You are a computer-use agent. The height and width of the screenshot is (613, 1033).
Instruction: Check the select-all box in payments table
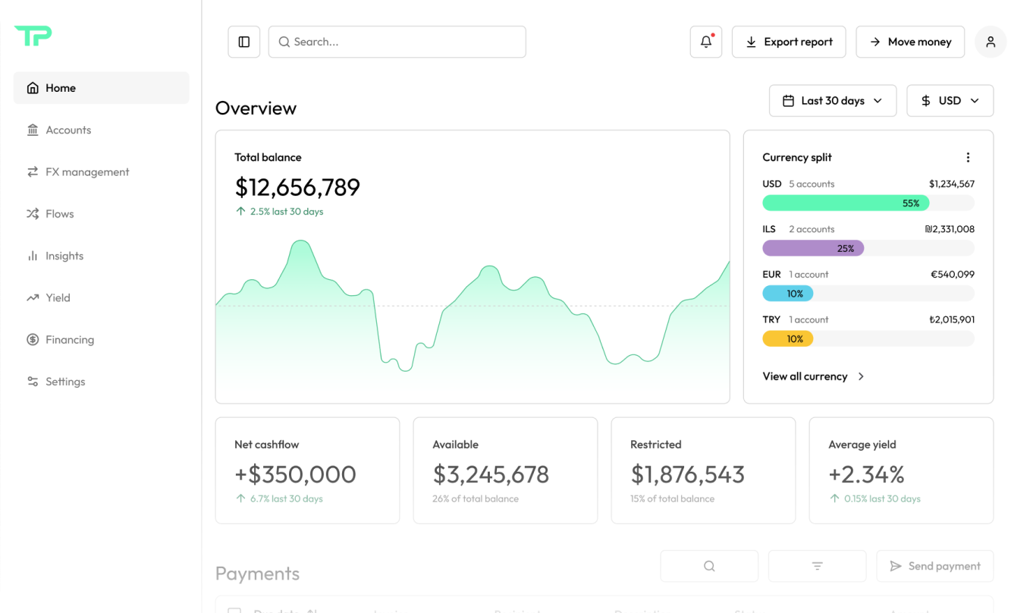pos(234,611)
